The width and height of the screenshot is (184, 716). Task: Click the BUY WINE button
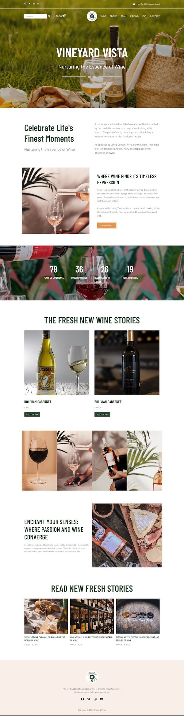click(107, 225)
